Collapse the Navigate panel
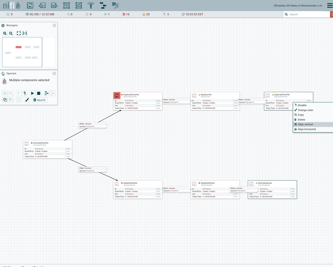Screen dimensions: 333x267 tap(54, 25)
